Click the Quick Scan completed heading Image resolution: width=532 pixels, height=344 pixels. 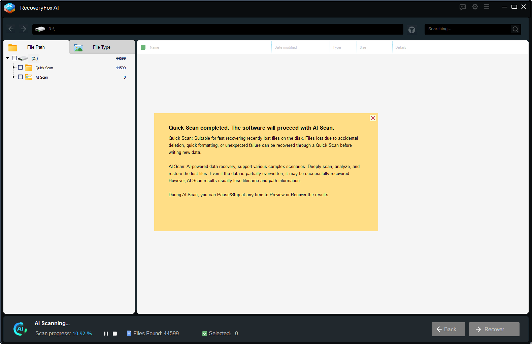252,128
